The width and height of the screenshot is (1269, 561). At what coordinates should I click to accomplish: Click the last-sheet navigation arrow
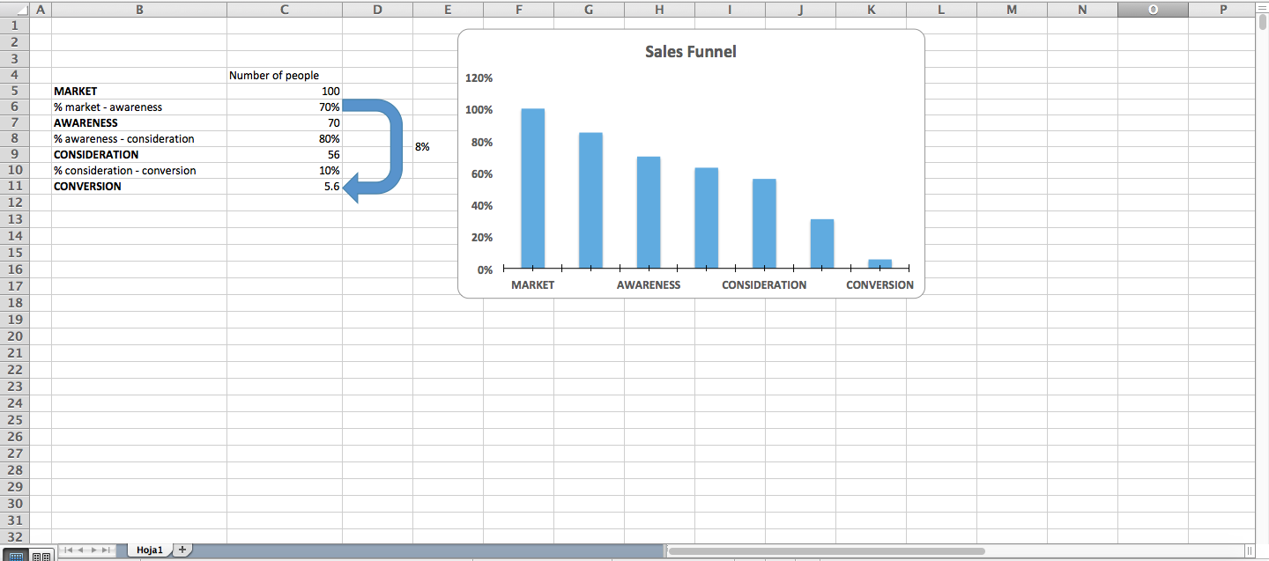pos(106,550)
